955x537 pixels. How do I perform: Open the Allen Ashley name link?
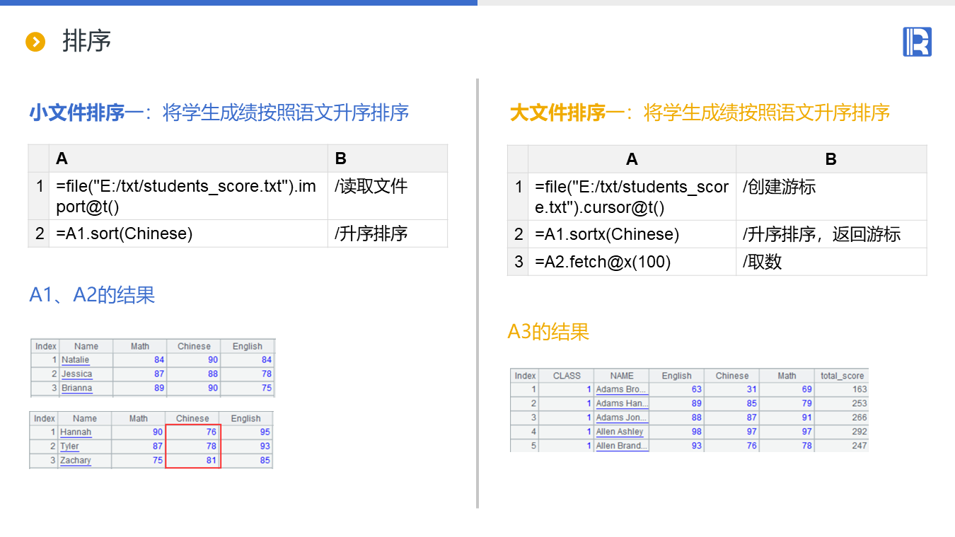(x=620, y=432)
